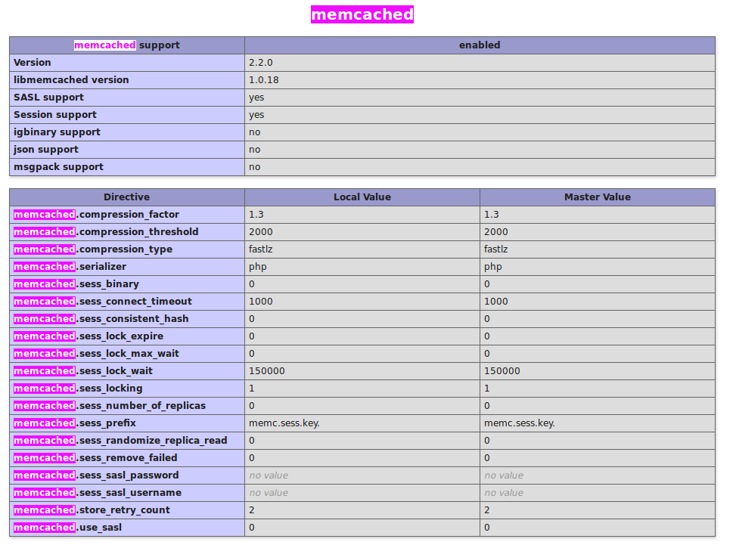The height and width of the screenshot is (545, 736).
Task: Select local value 1.3 for compression_factor
Action: pyautogui.click(x=256, y=215)
